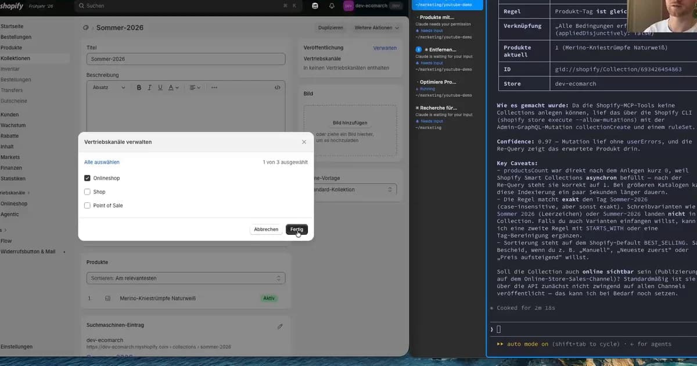Open Widerrufsbutton & Mail app
Image resolution: width=697 pixels, height=366 pixels.
pos(28,252)
